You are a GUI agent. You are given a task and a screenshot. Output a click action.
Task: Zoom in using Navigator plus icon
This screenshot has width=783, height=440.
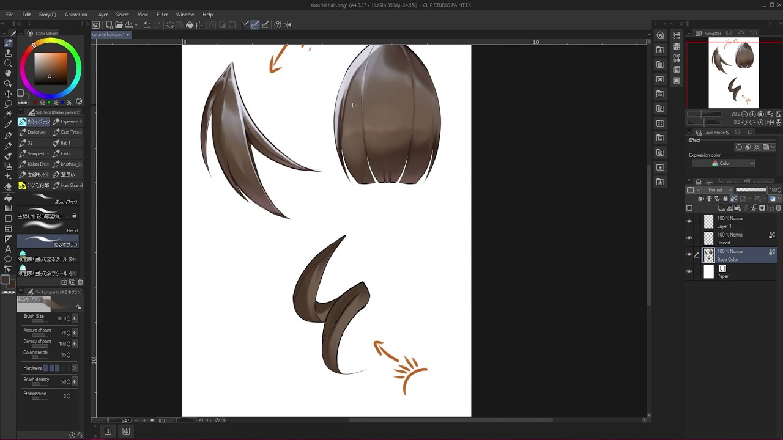click(x=754, y=114)
